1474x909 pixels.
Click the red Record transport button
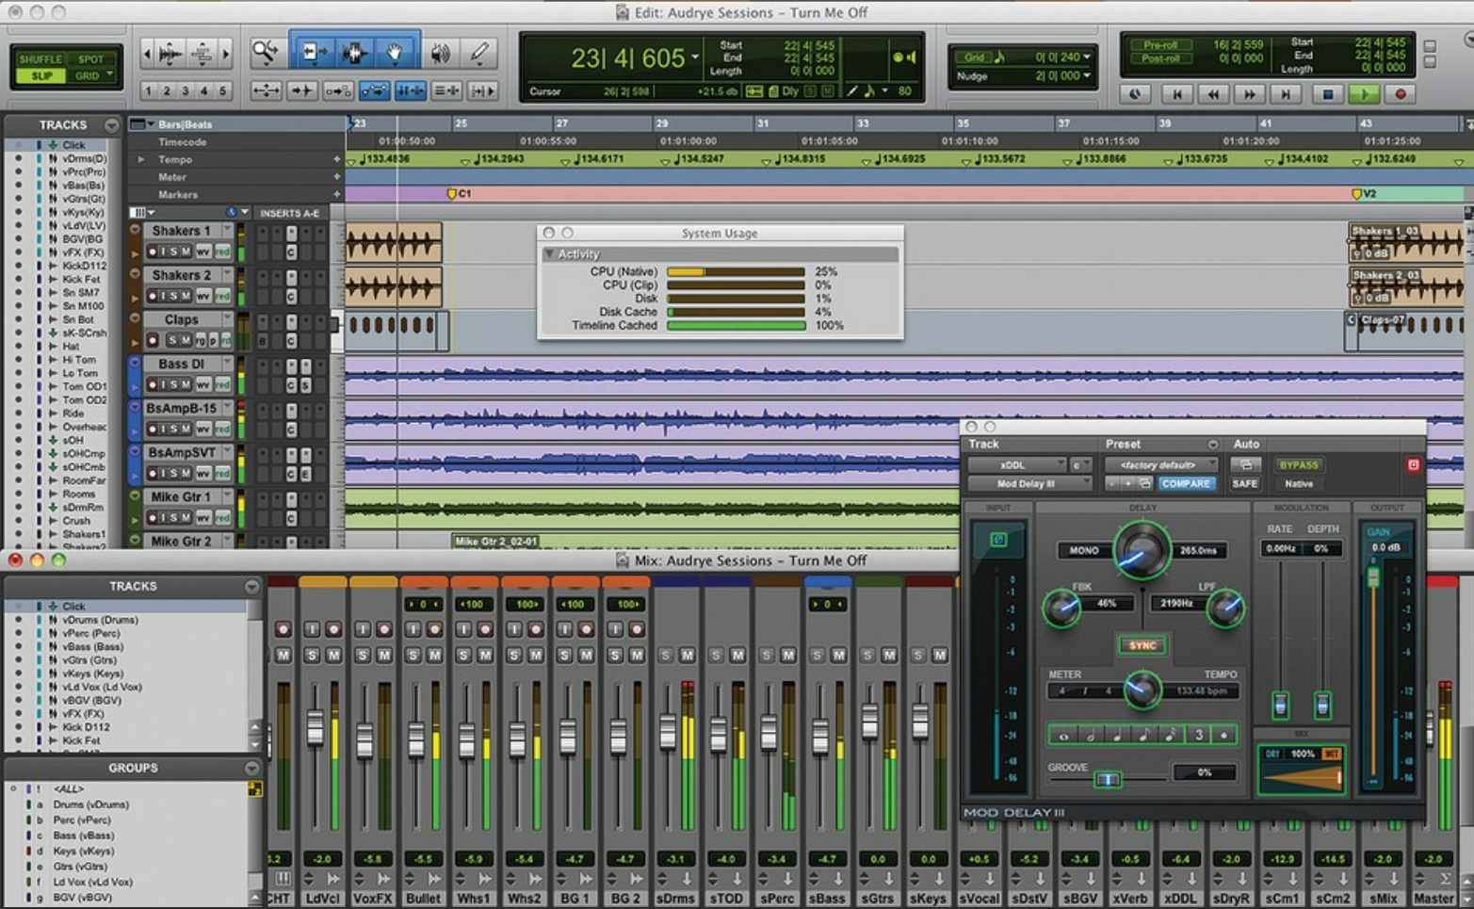(1401, 94)
